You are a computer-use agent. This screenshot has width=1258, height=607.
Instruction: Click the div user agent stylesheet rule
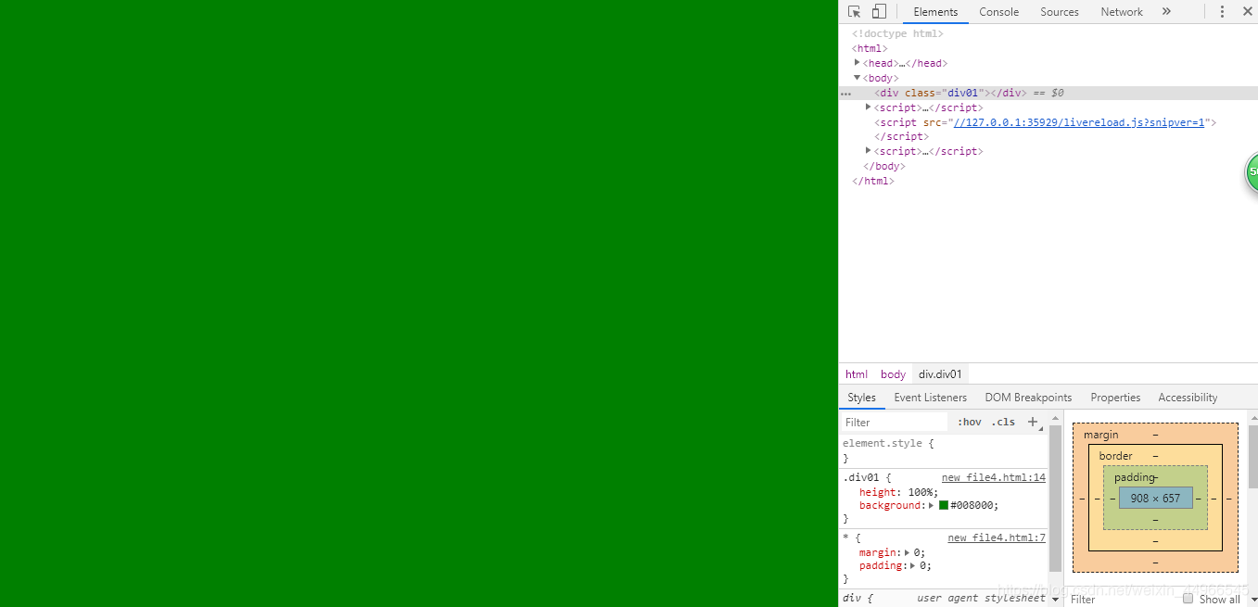(x=944, y=599)
